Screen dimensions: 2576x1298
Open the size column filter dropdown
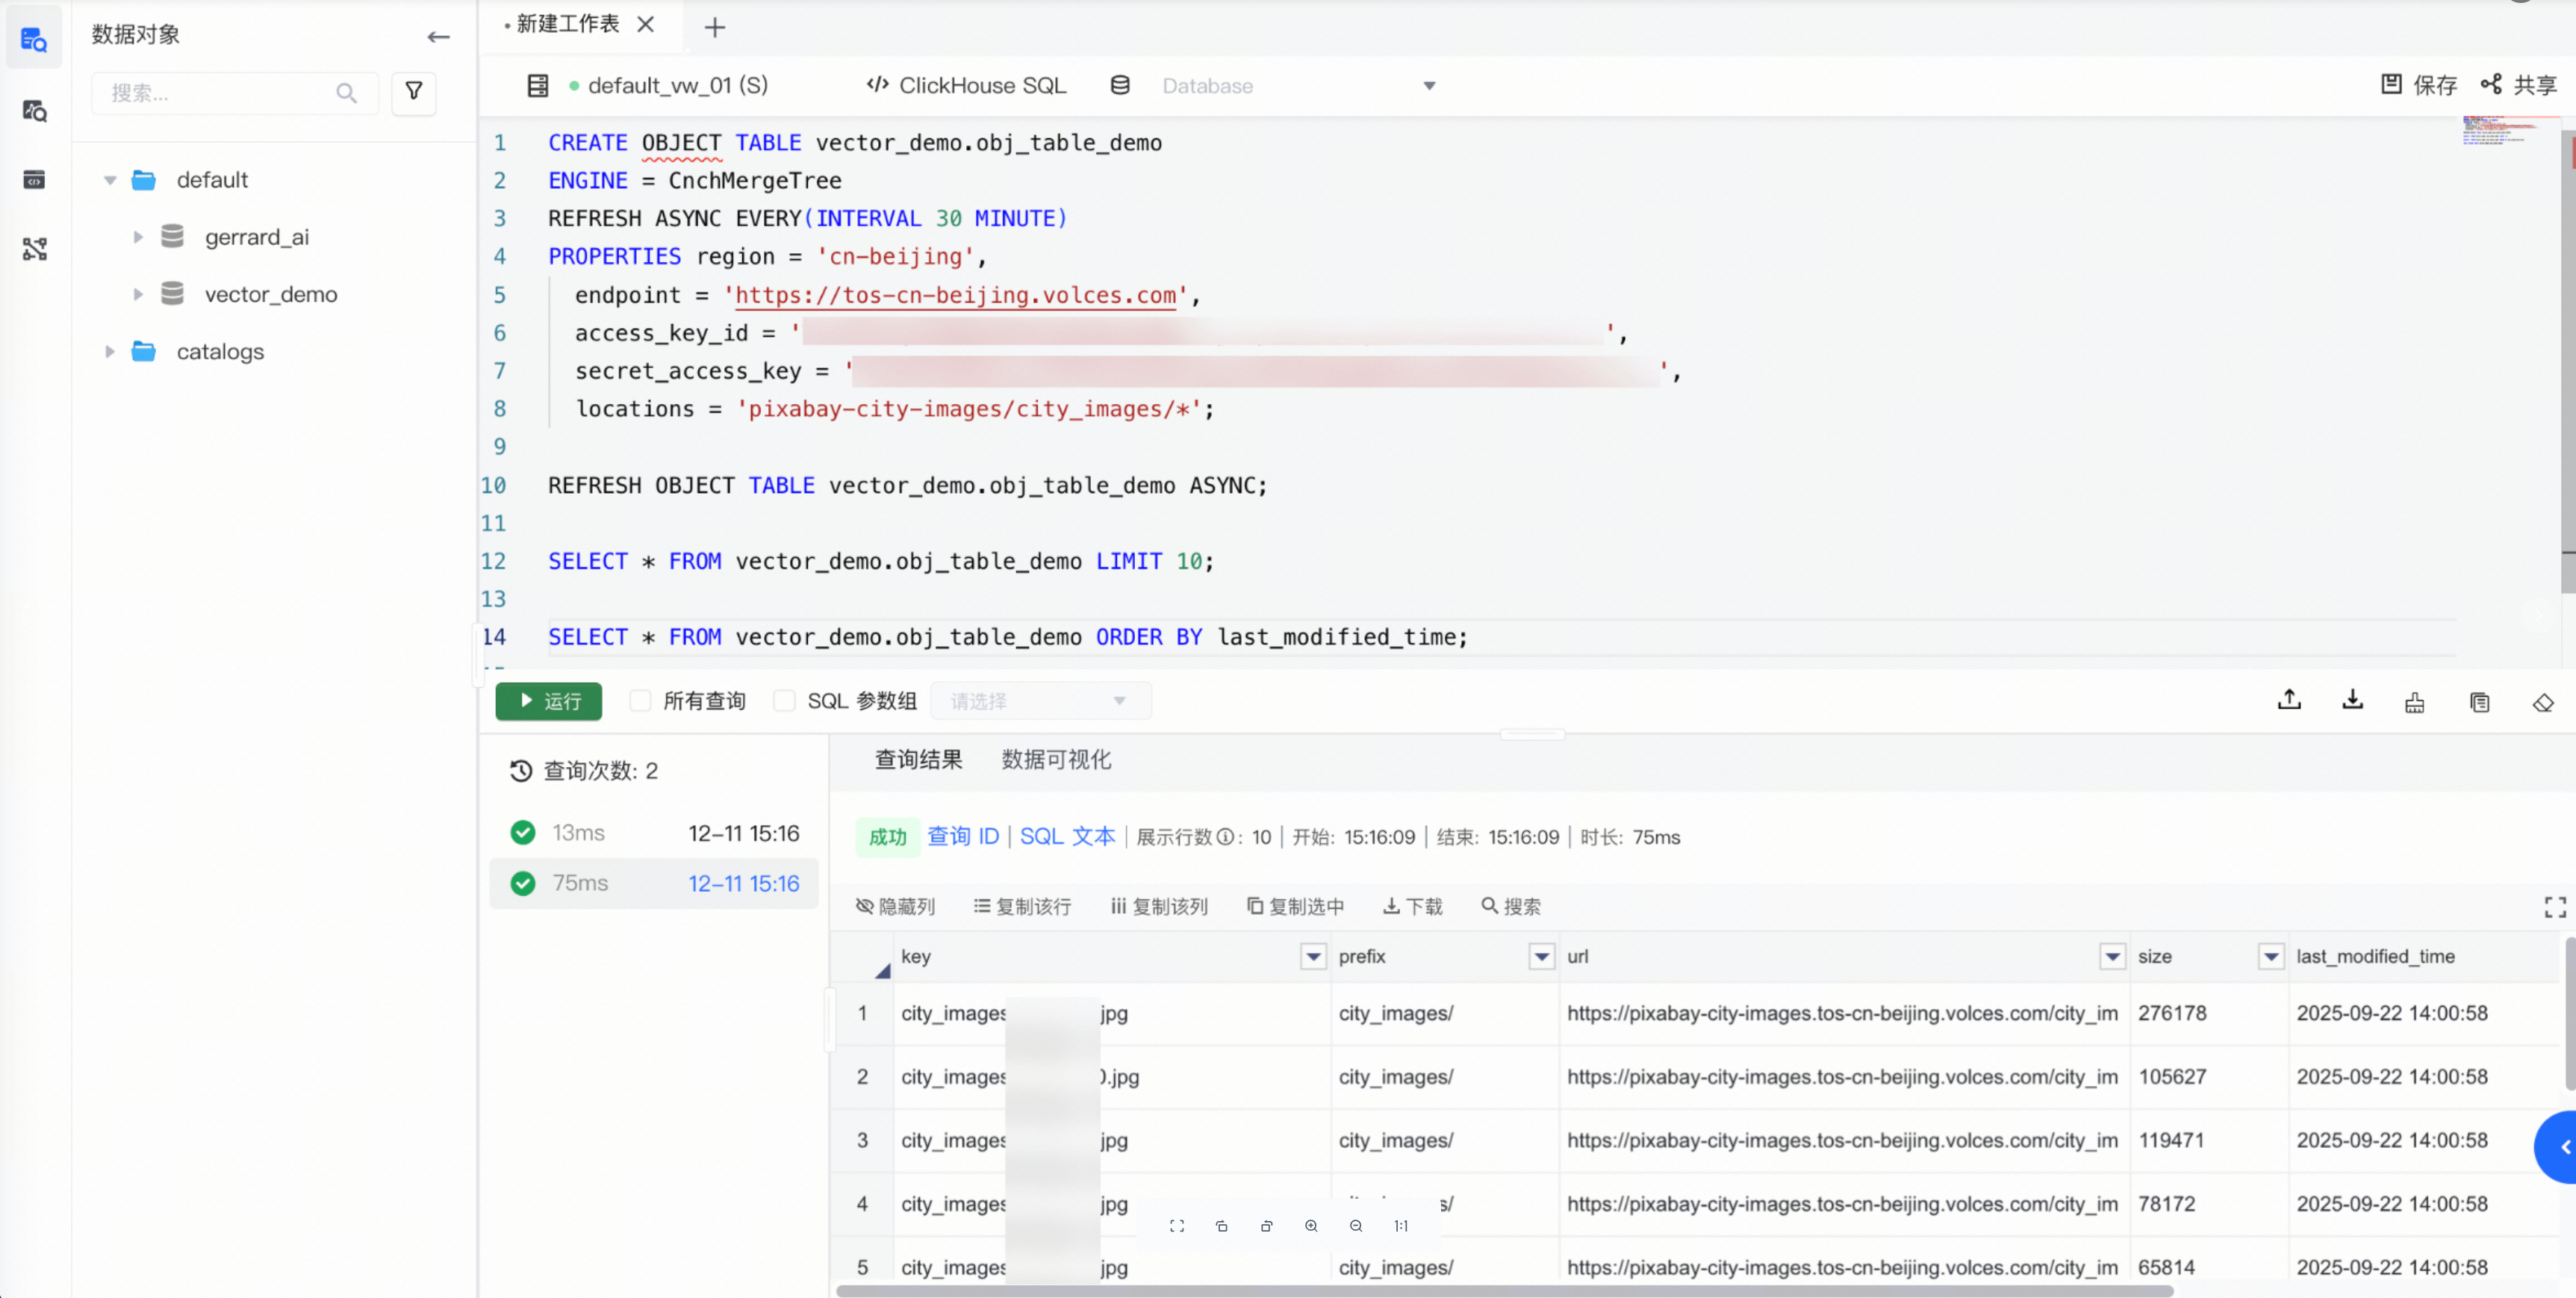(x=2271, y=957)
